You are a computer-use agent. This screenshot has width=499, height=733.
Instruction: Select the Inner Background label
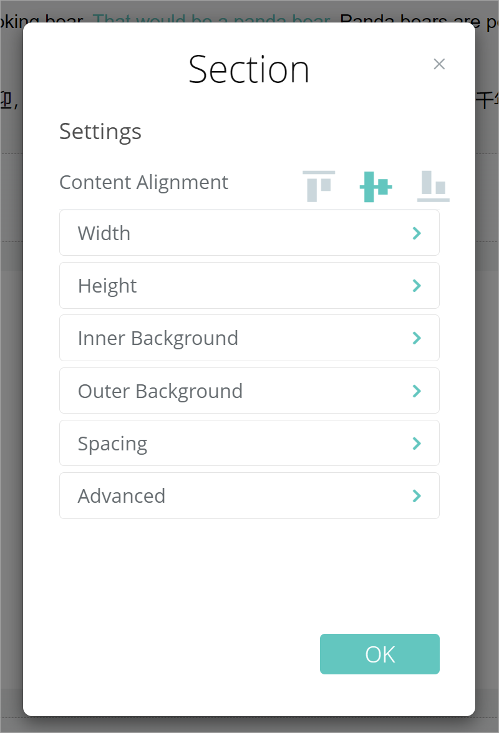[x=158, y=338]
